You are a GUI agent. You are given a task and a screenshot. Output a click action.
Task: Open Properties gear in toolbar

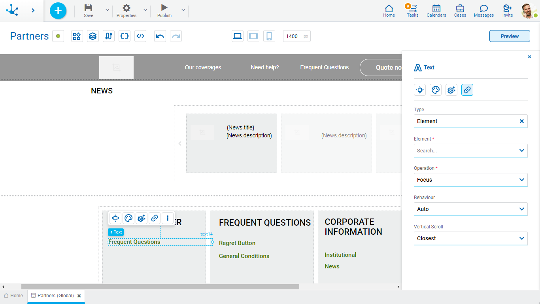pyautogui.click(x=127, y=11)
